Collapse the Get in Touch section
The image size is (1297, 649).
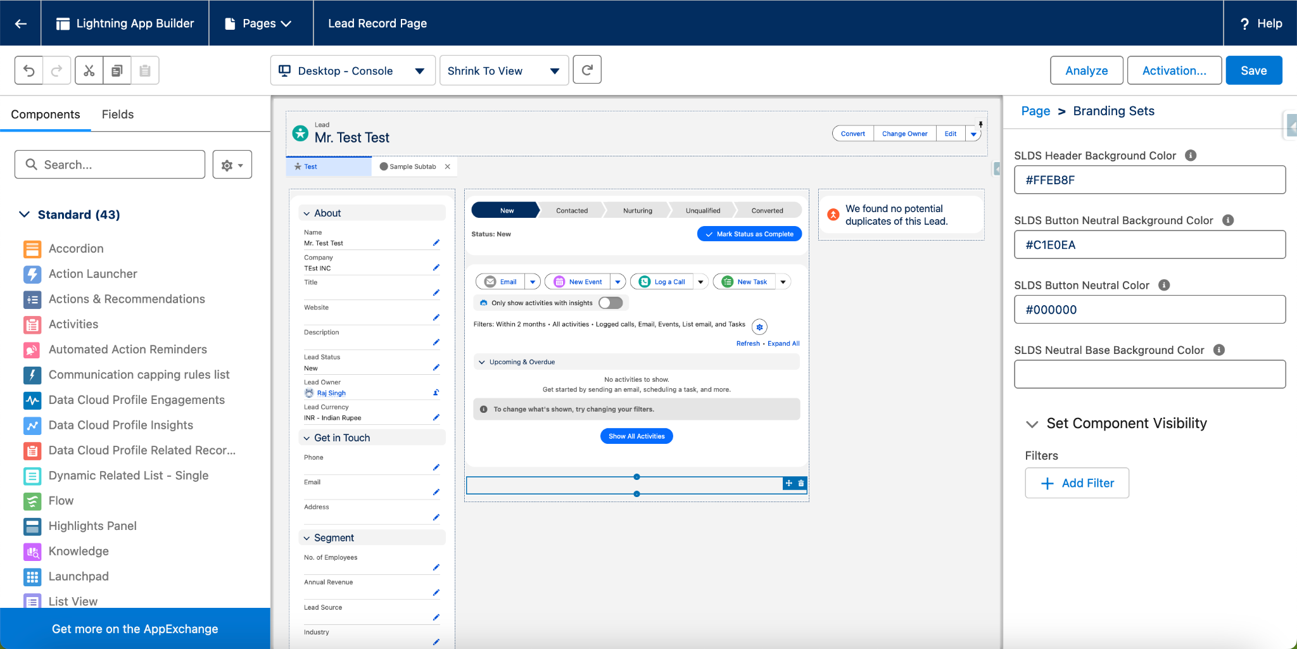[307, 438]
